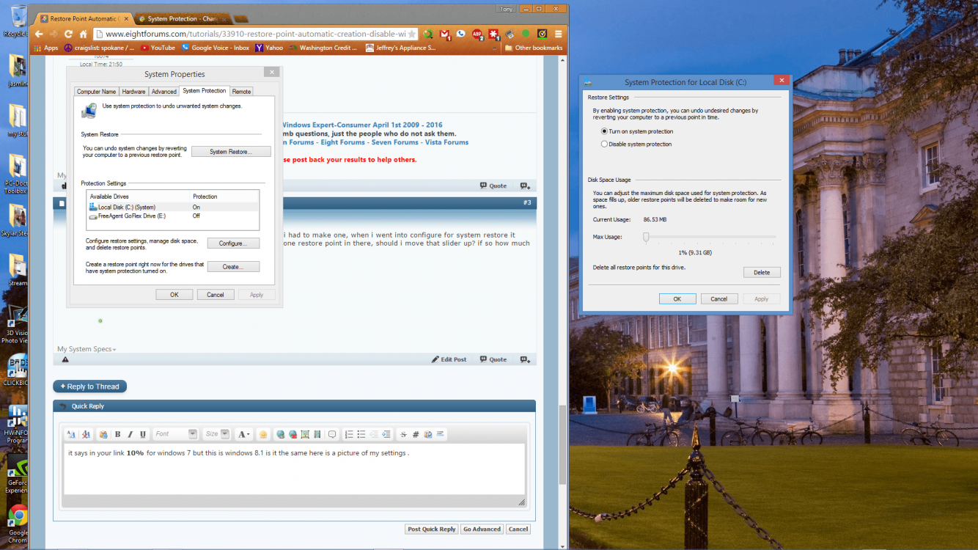Screen dimensions: 978x550
Task: Click into the Quick Reply message text area
Action: click(x=293, y=473)
